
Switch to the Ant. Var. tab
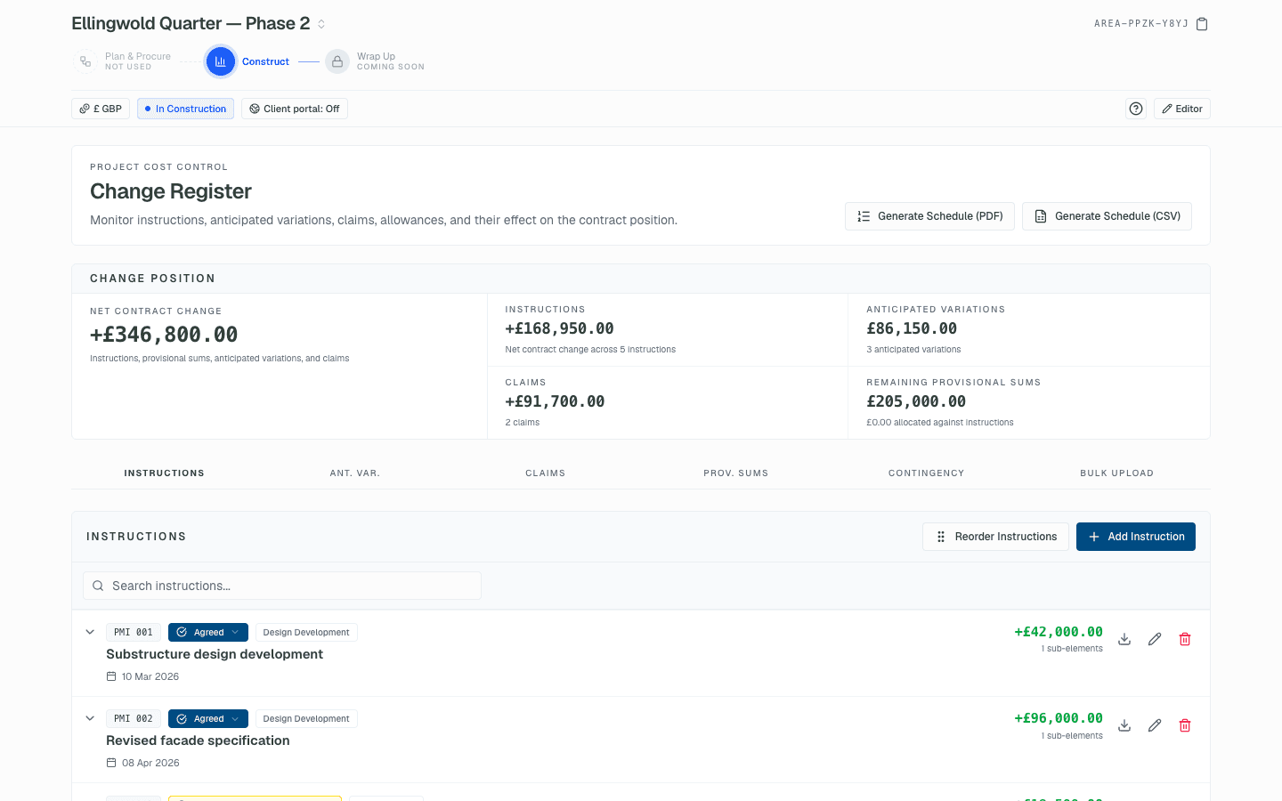click(x=355, y=473)
